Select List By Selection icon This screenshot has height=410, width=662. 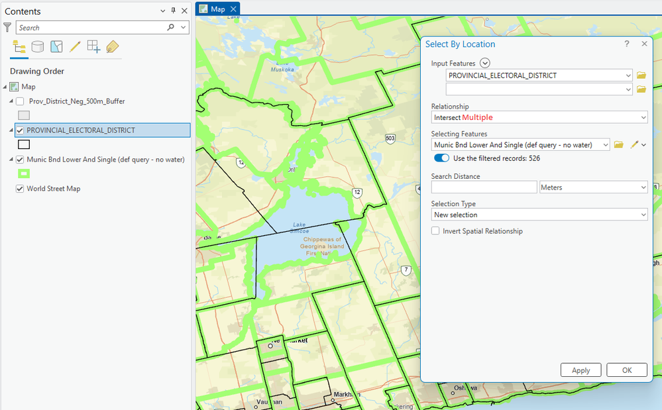coord(56,46)
